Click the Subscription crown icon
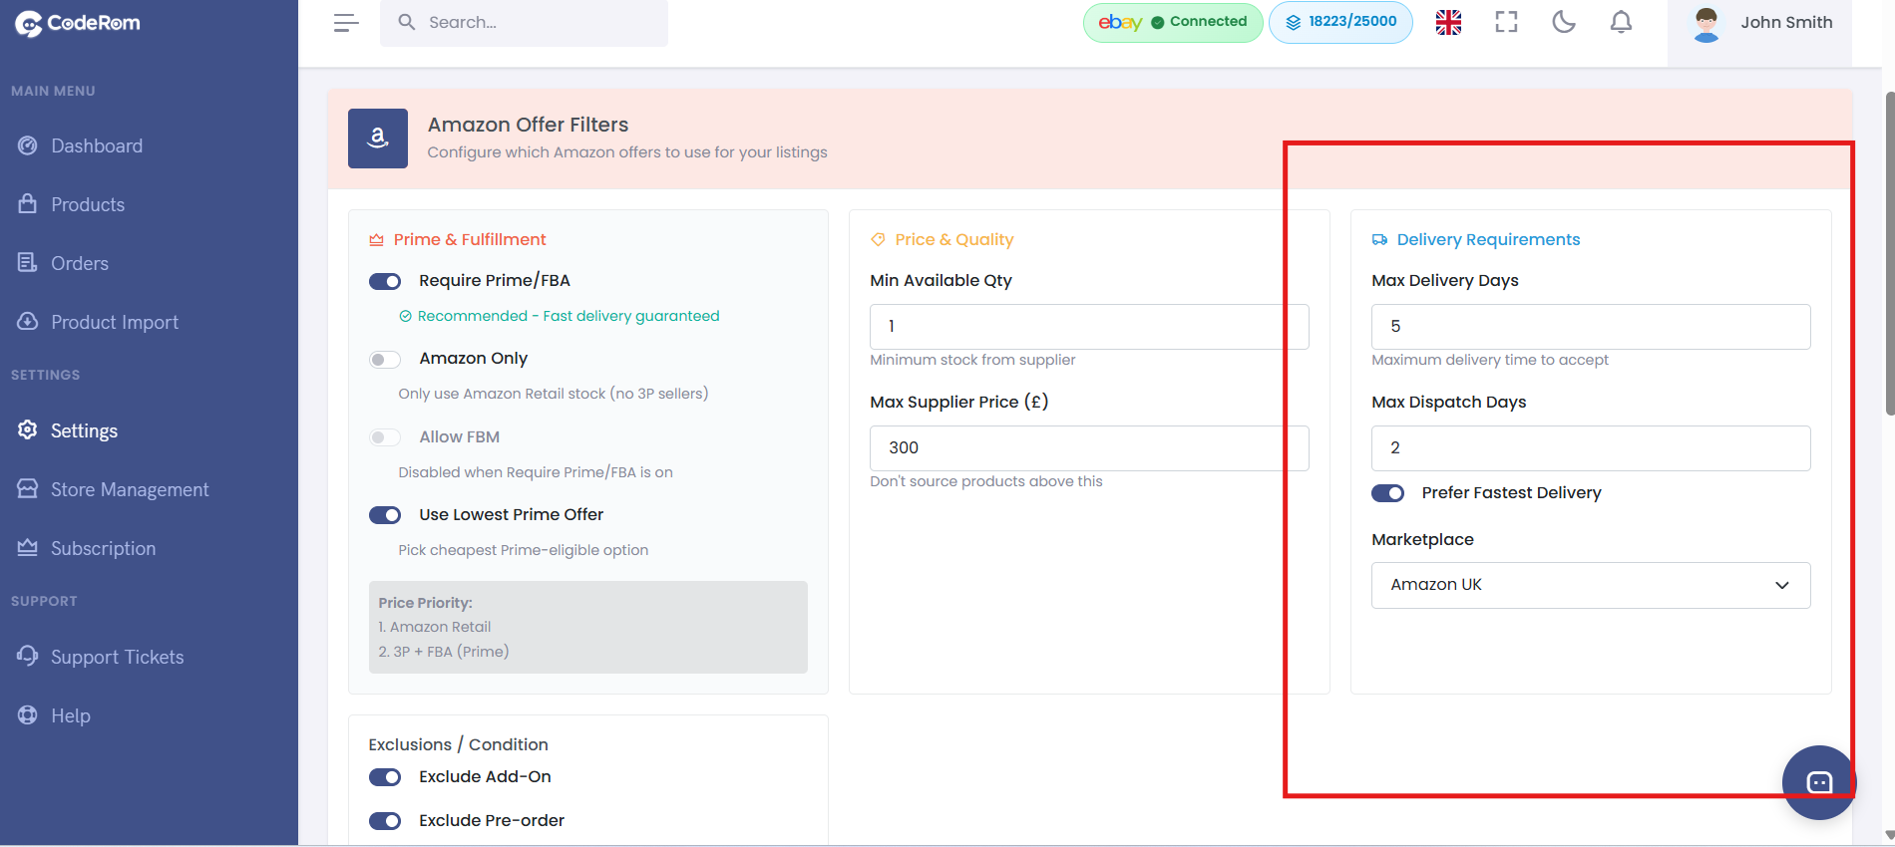This screenshot has height=847, width=1895. pos(28,547)
